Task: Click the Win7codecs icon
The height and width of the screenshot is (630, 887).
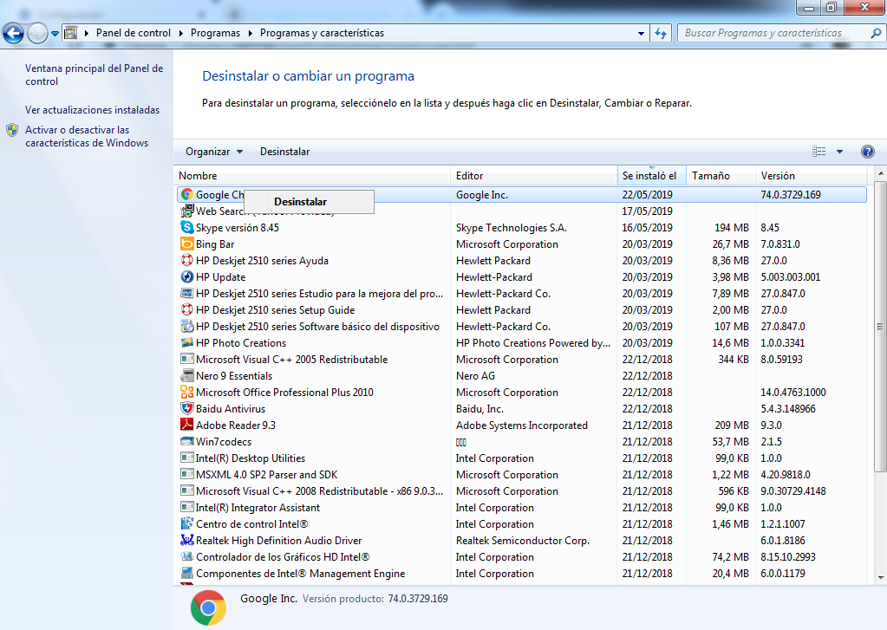Action: click(186, 441)
